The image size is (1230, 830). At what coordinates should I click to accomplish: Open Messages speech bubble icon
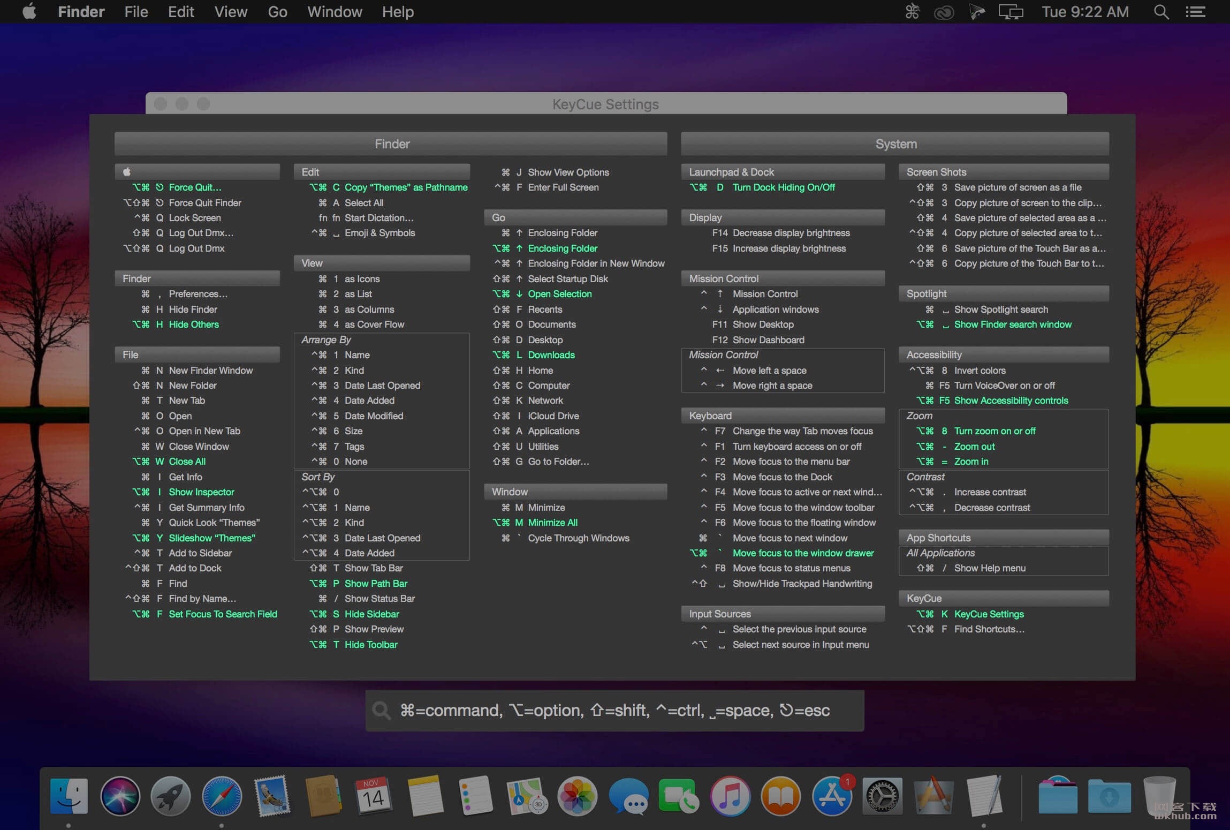click(x=628, y=796)
